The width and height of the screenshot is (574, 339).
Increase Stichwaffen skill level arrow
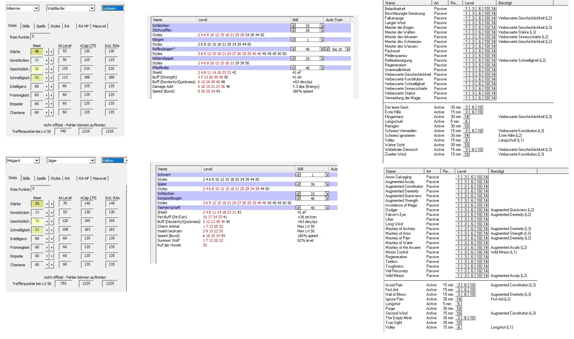322,31
